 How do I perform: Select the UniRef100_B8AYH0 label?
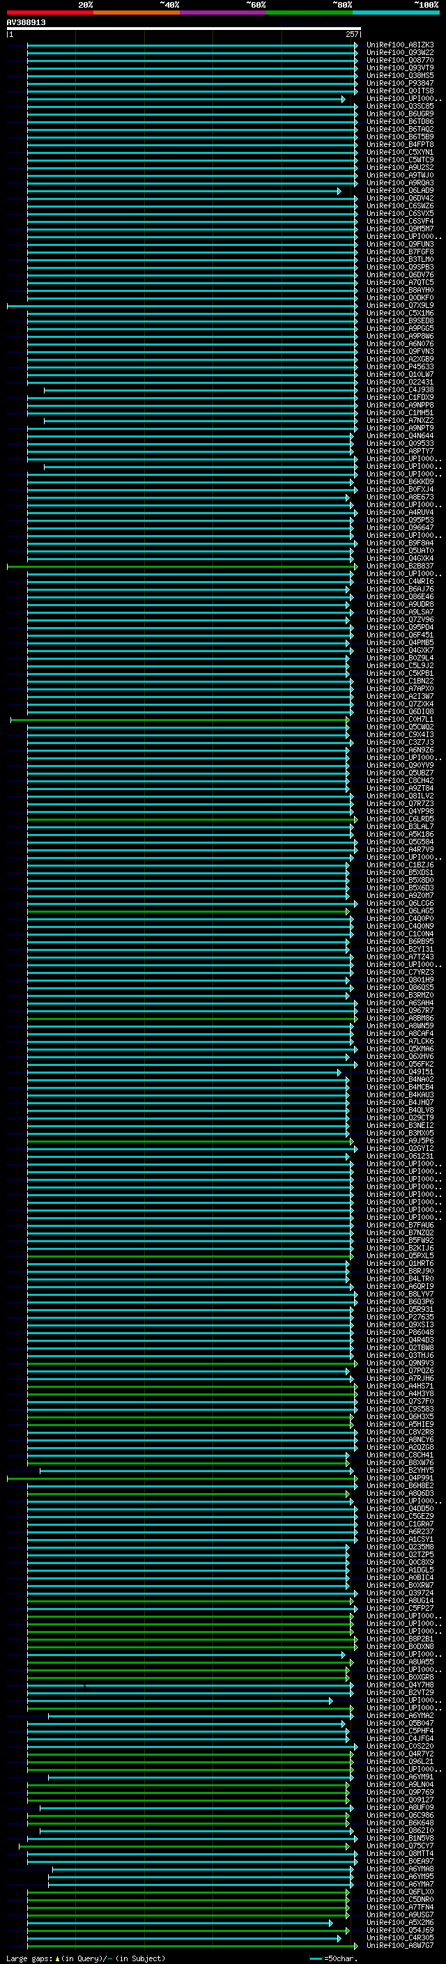(x=400, y=290)
